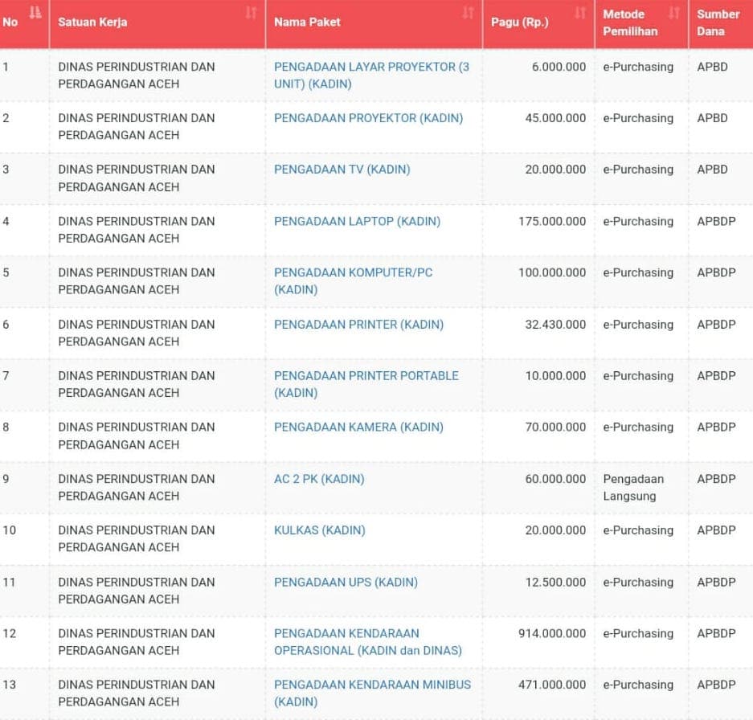This screenshot has width=753, height=720.
Task: Select PENGADAAN UPS (KADIN) link
Action: click(x=346, y=582)
